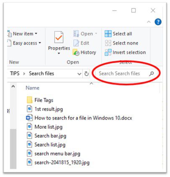This screenshot has height=177, width=170.
Task: Click the Word document icon
Action: (29, 118)
